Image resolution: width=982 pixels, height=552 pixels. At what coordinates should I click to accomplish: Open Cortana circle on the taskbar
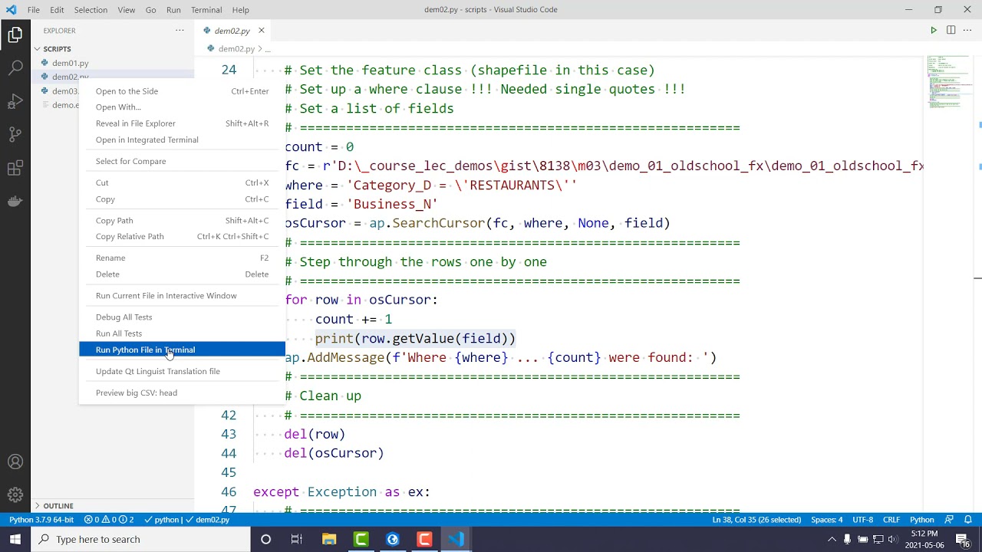265,540
